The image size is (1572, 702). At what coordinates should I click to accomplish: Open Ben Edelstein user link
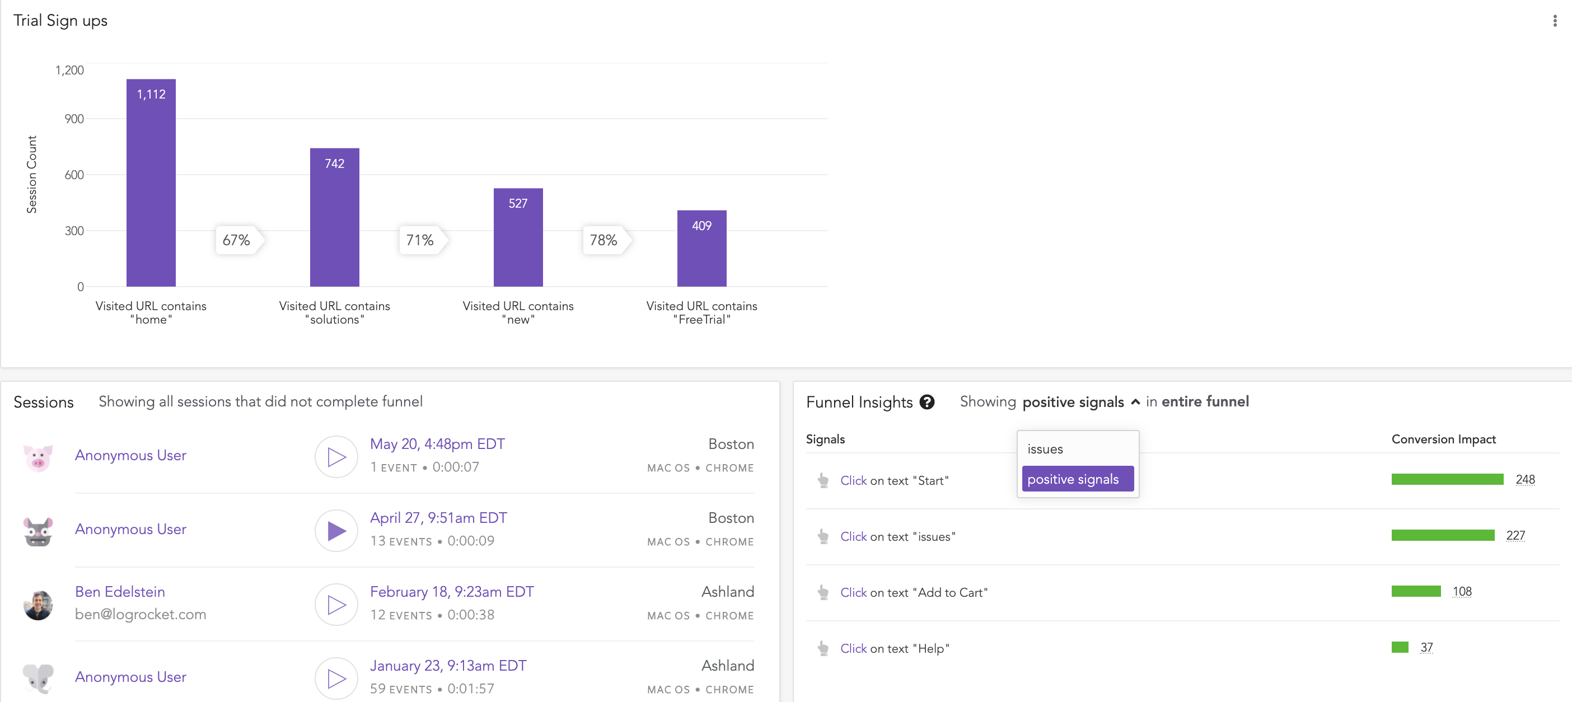[x=120, y=592]
